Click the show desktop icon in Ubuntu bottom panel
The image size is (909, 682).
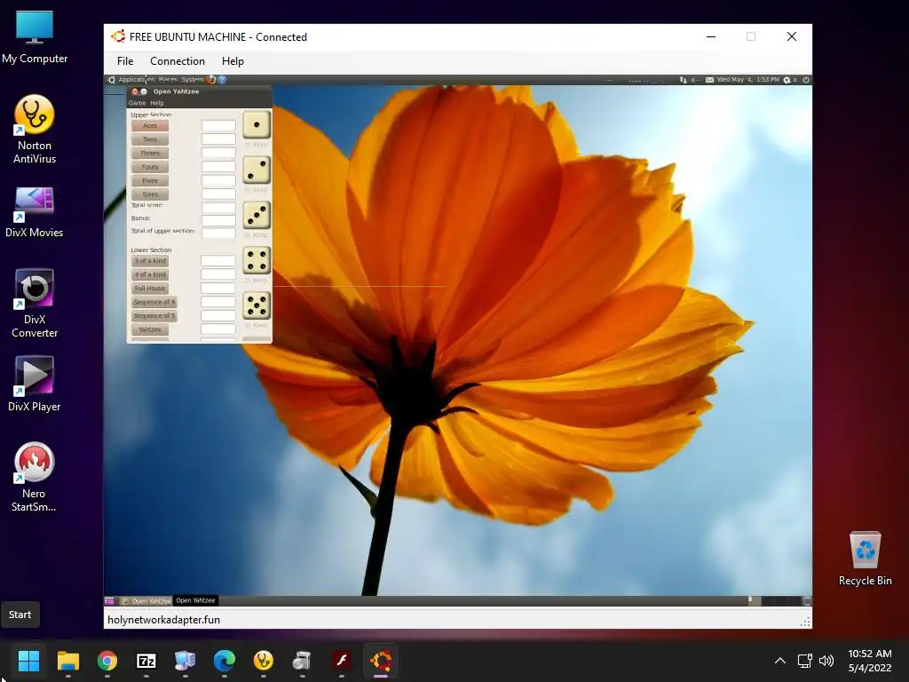click(x=109, y=601)
